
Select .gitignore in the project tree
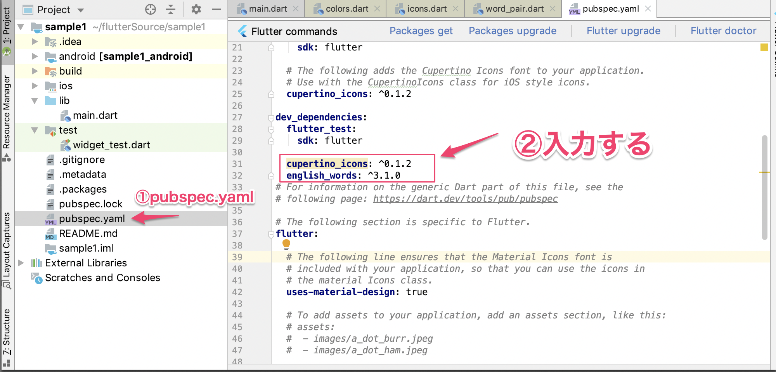tap(82, 160)
